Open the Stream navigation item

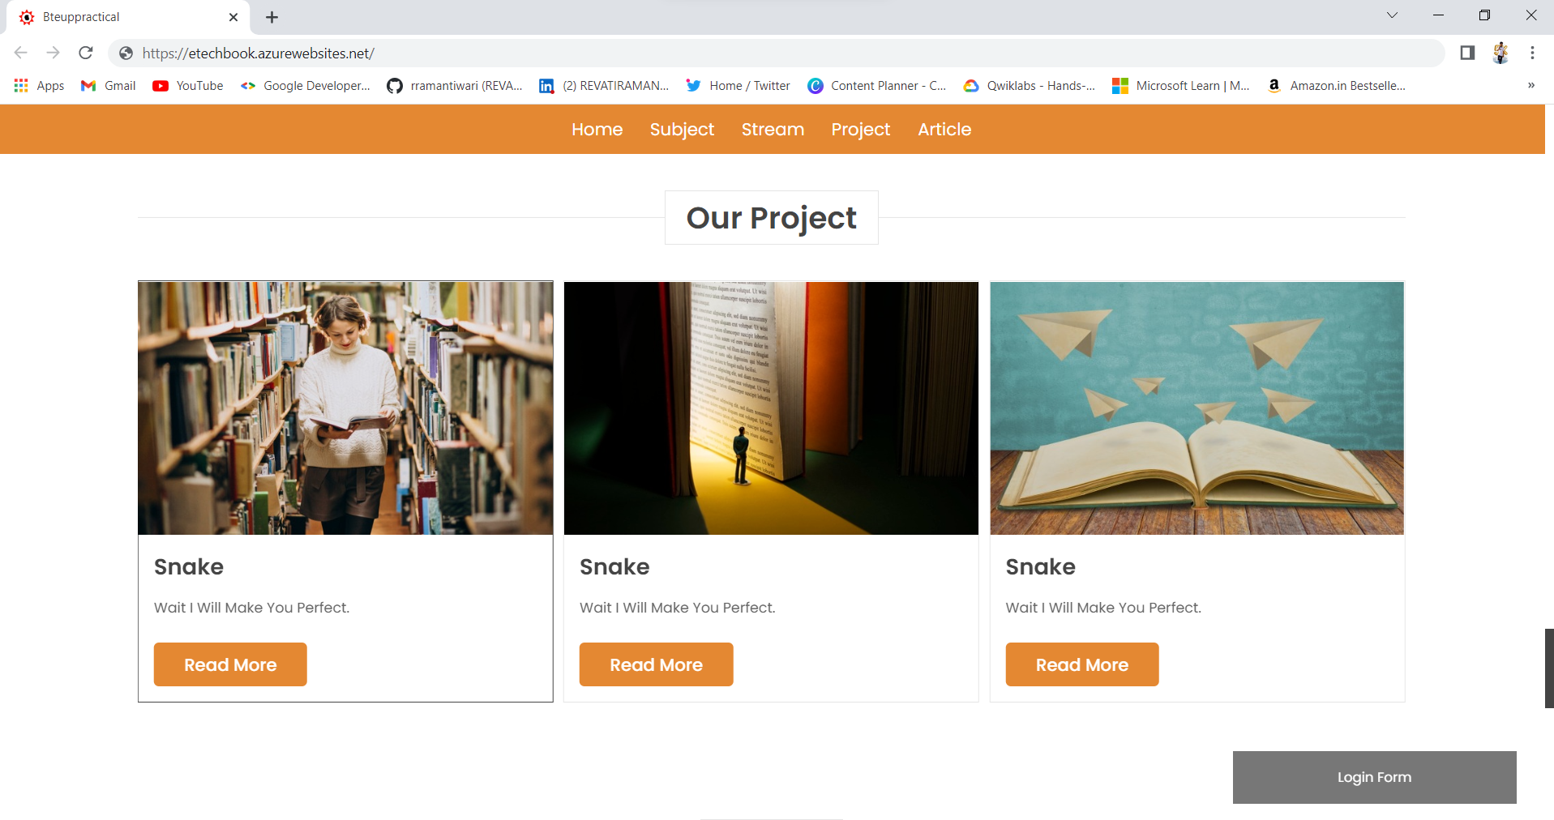773,130
